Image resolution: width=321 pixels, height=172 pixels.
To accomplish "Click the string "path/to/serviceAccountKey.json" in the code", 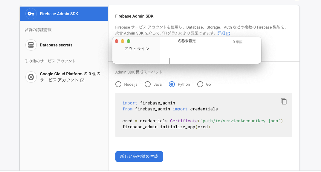I will [x=240, y=121].
